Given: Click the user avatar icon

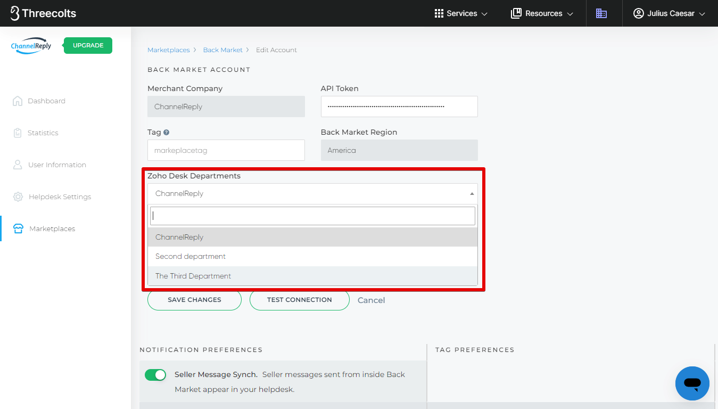Looking at the screenshot, I should point(639,13).
